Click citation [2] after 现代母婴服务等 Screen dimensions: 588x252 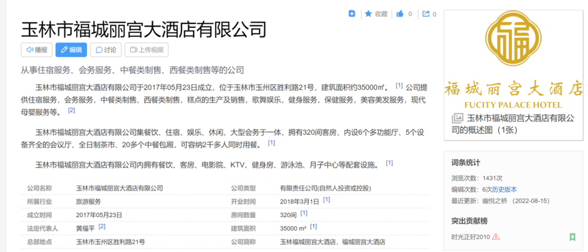click(x=71, y=111)
